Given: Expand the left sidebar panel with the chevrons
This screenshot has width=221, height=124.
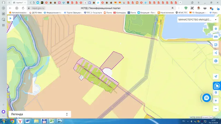Looking at the screenshot, I should (10, 18).
